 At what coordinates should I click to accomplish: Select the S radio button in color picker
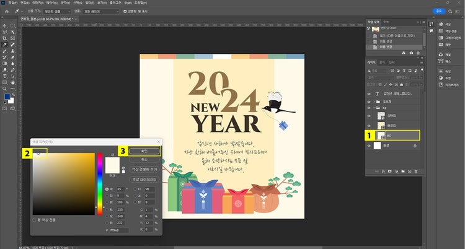107,196
